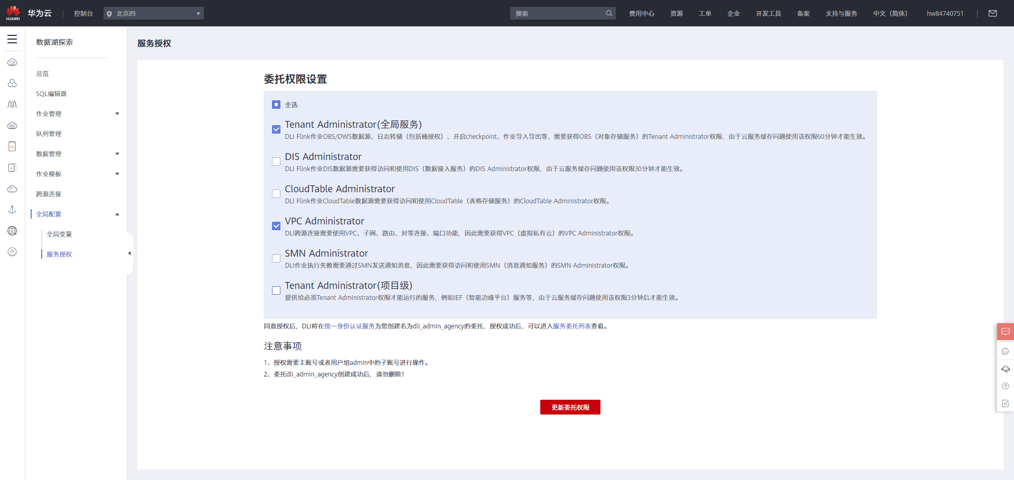The height and width of the screenshot is (480, 1014).
Task: Click the 注意事项 heading
Action: click(x=283, y=346)
